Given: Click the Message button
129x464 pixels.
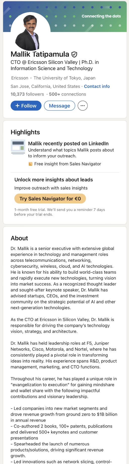Looking at the screenshot, I should [59, 106].
